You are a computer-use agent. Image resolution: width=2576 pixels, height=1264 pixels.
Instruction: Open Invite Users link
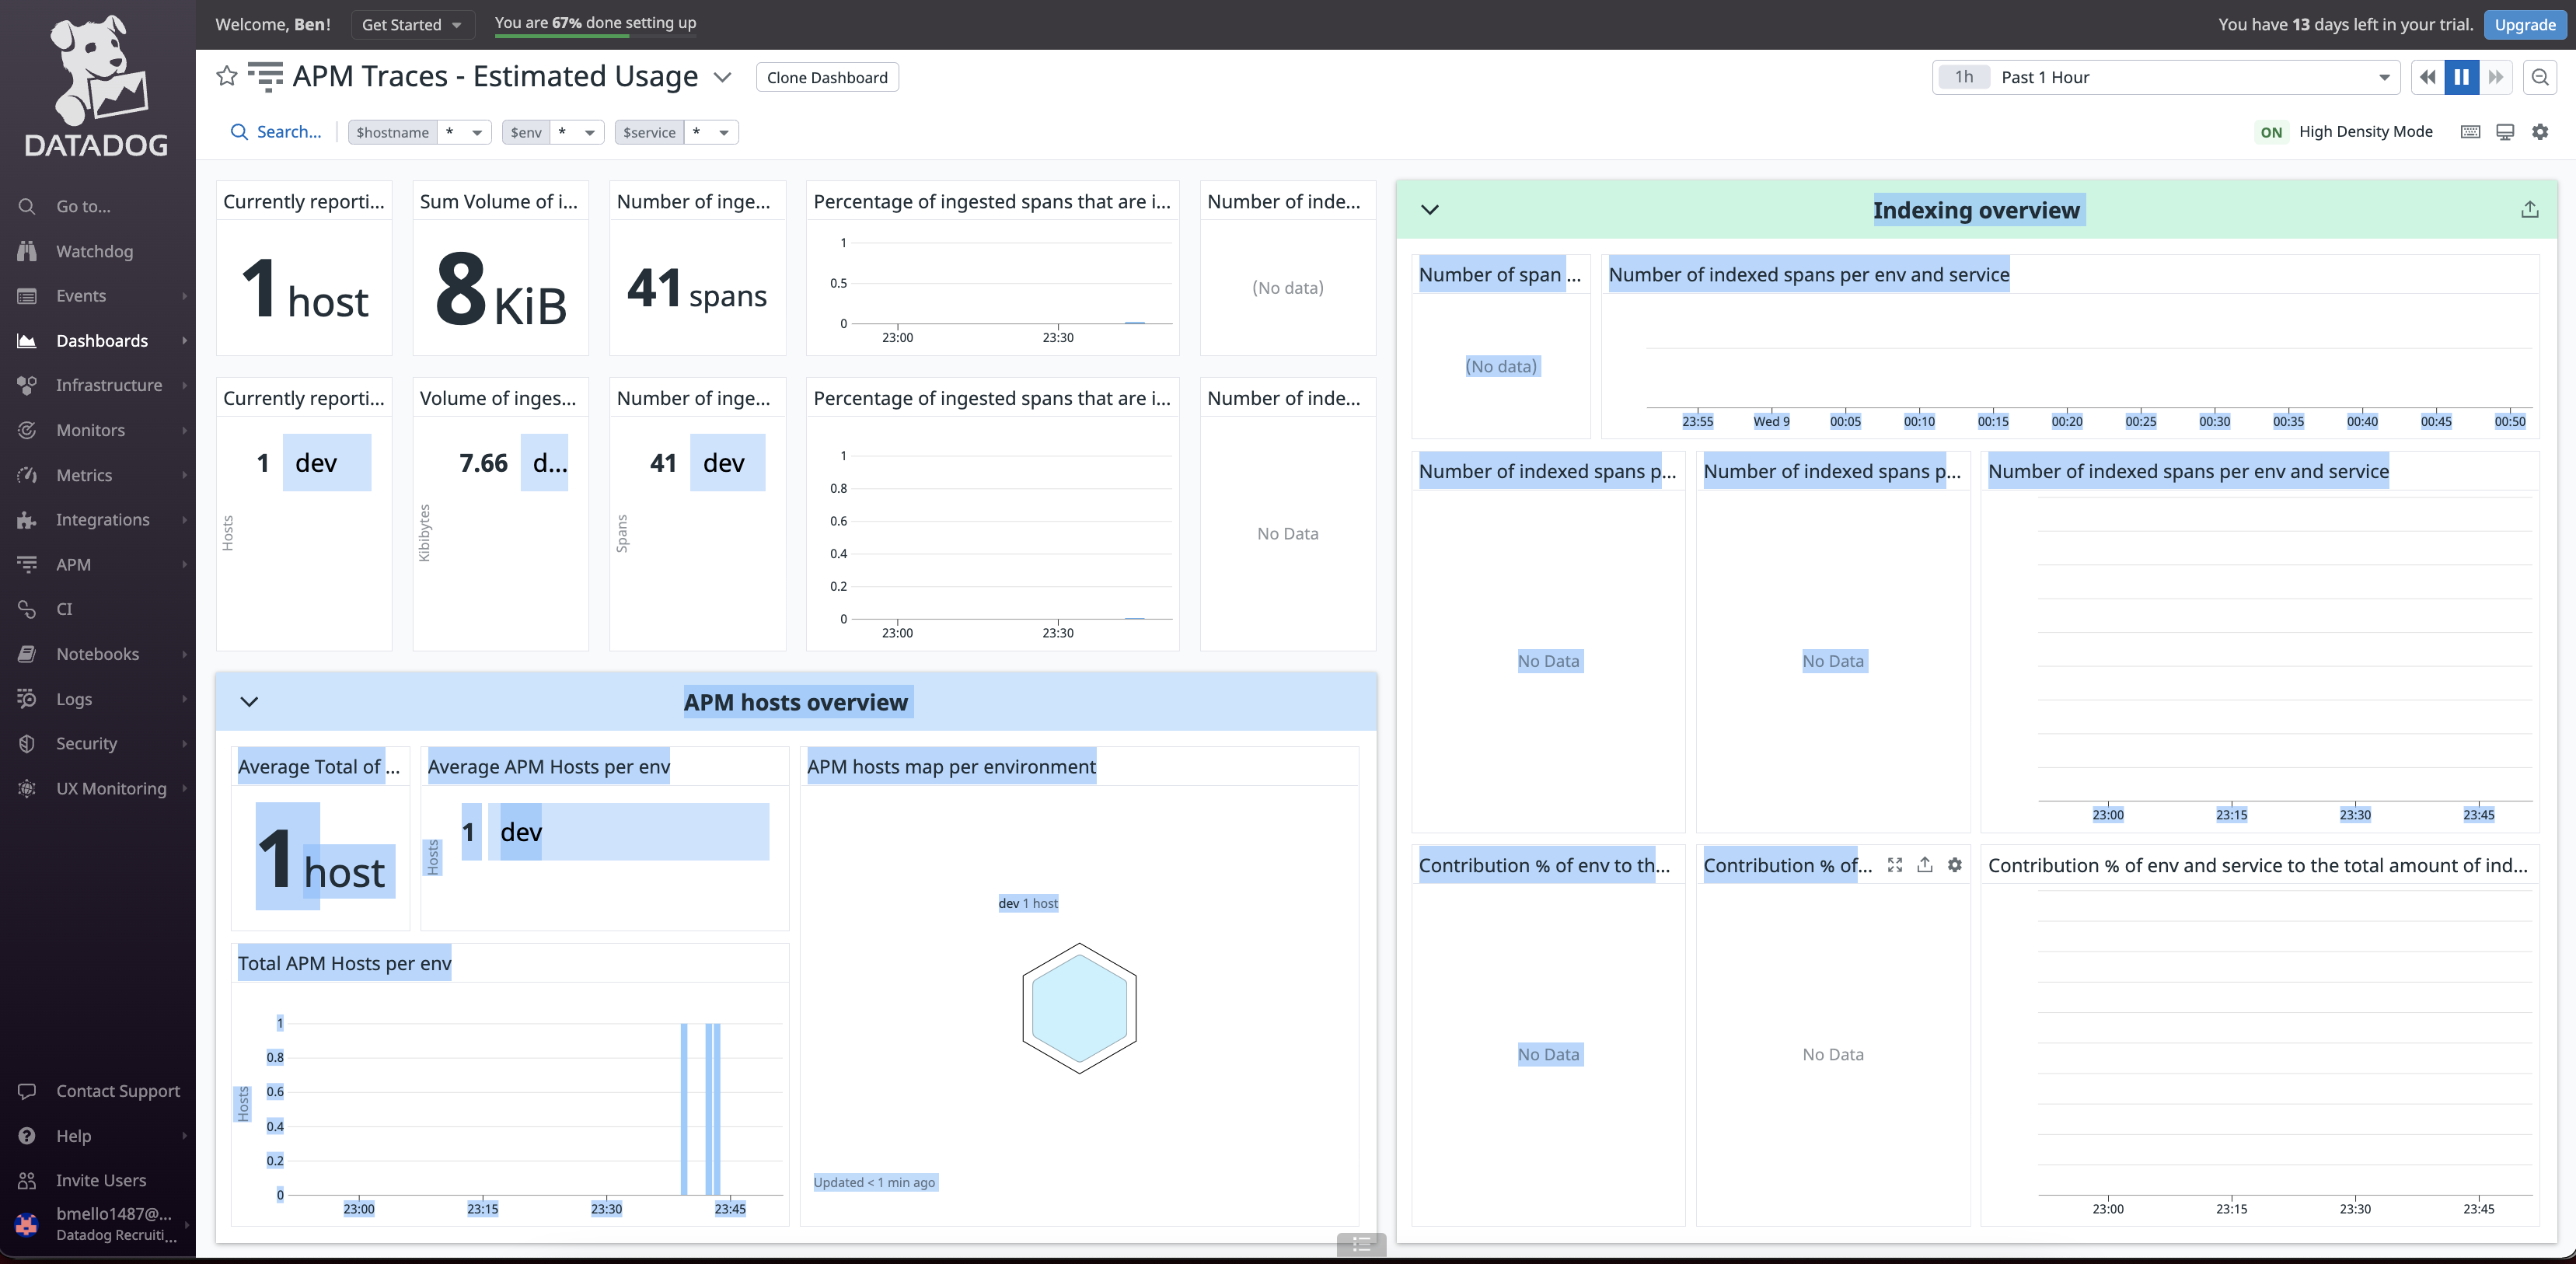pos(101,1180)
